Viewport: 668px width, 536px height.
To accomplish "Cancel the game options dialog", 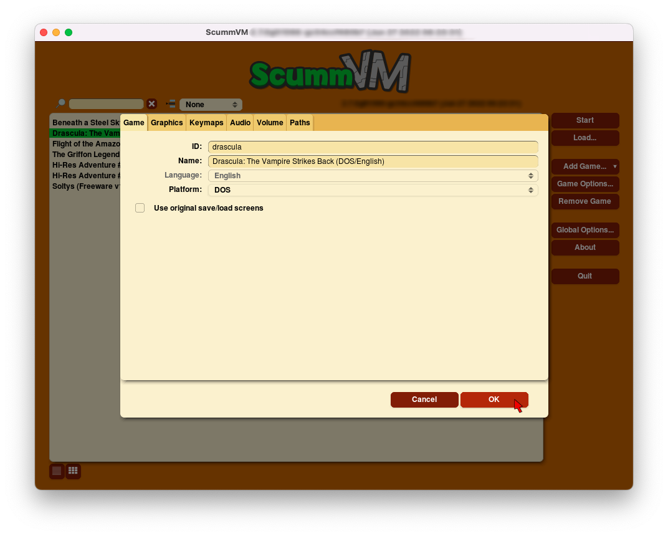I will click(x=424, y=400).
